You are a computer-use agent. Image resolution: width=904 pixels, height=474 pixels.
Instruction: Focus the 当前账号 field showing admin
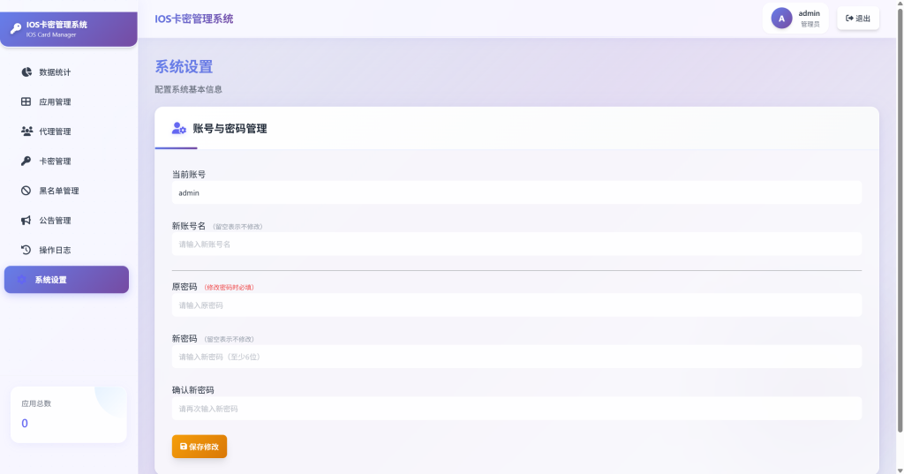click(x=516, y=192)
